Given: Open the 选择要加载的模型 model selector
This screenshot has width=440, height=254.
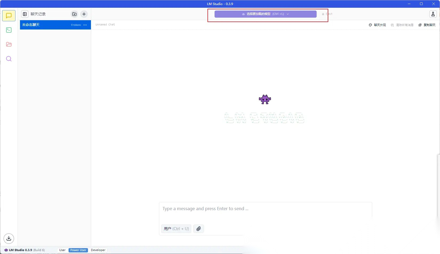Looking at the screenshot, I should pos(265,14).
